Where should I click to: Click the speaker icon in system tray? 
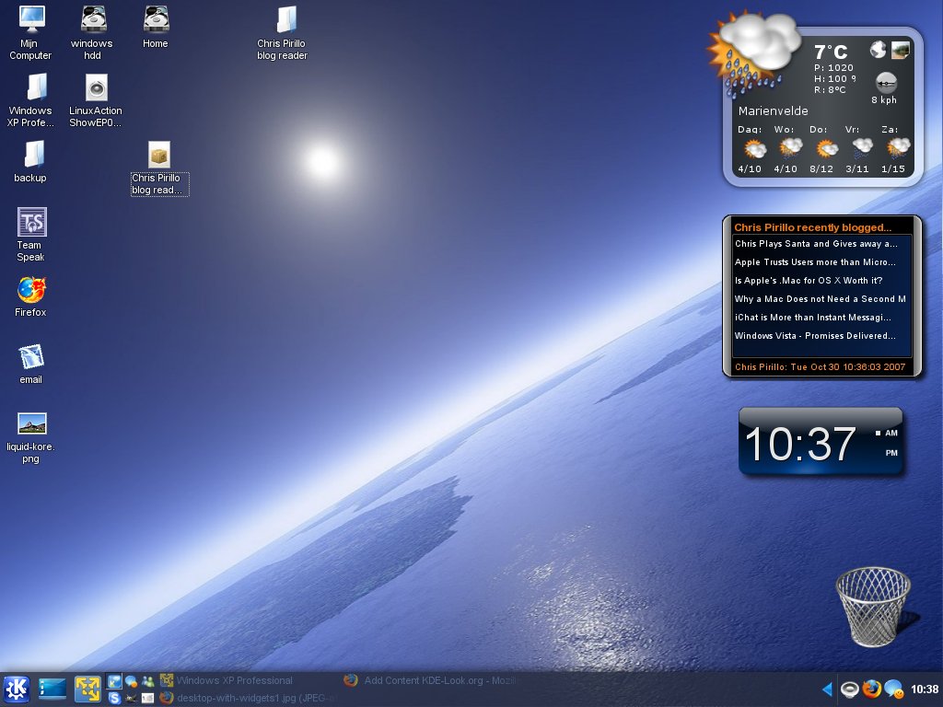click(849, 689)
